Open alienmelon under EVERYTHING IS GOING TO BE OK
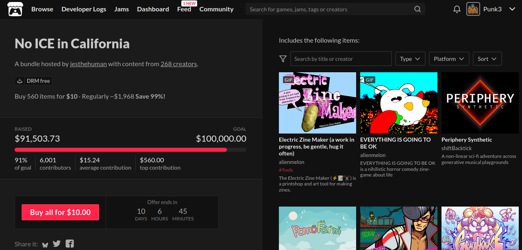The image size is (522, 250). [x=373, y=155]
